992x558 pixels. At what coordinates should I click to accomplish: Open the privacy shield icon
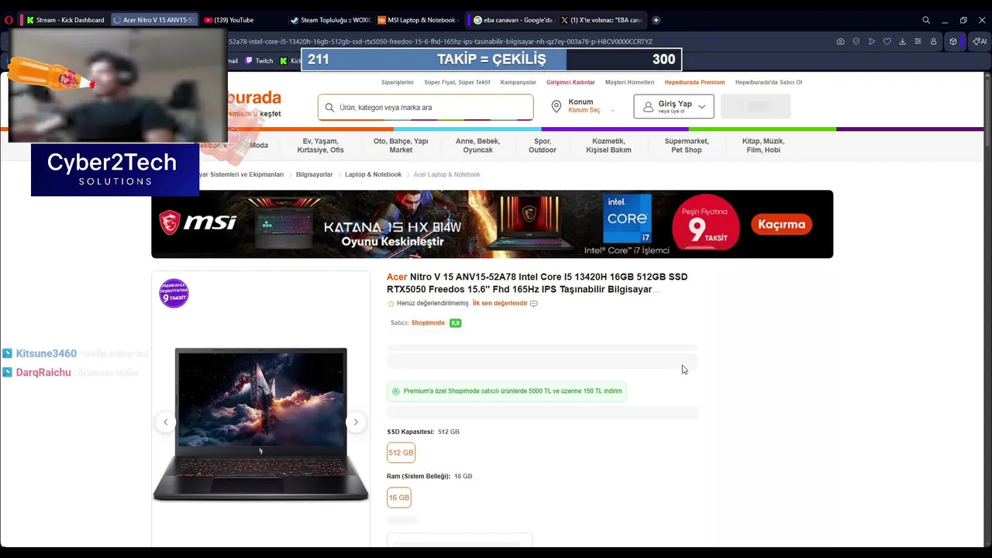coord(856,42)
